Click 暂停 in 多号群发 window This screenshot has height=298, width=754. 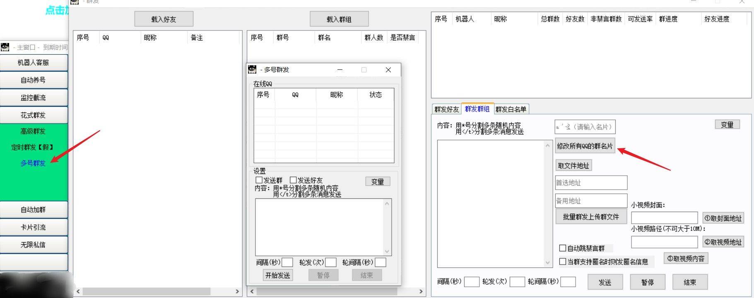[x=323, y=275]
